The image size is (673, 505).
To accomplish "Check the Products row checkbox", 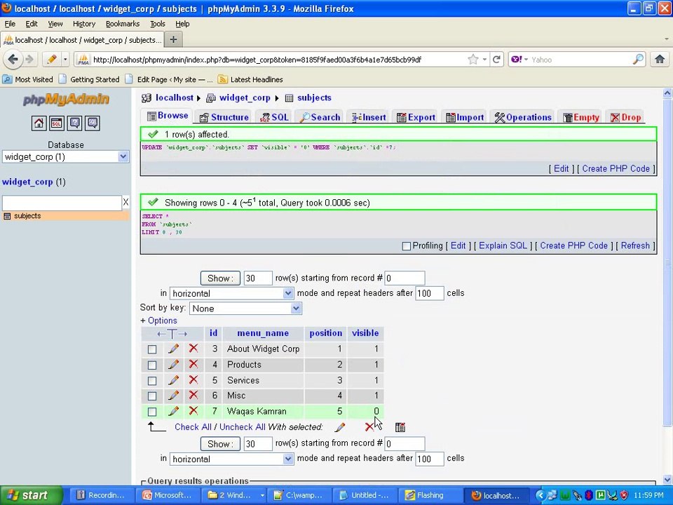I will [152, 365].
